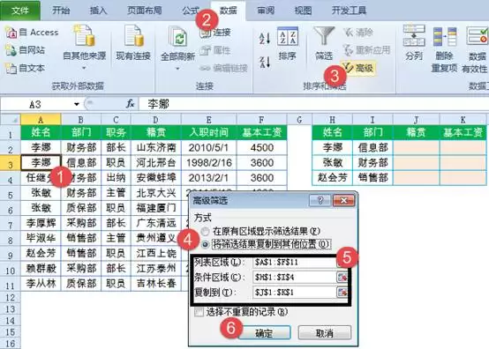The image size is (489, 349).
Task: Import data from Access
Action: pyautogui.click(x=33, y=33)
